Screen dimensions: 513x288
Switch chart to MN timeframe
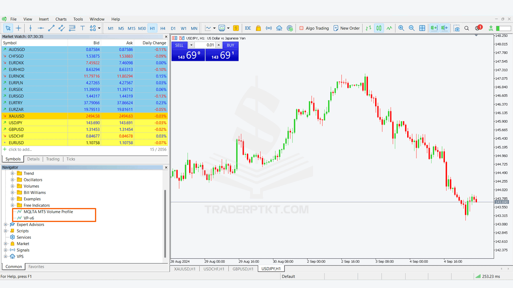click(x=194, y=28)
